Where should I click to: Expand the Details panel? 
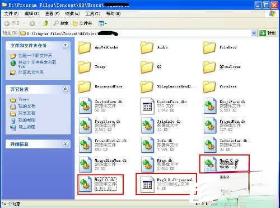pos(65,144)
